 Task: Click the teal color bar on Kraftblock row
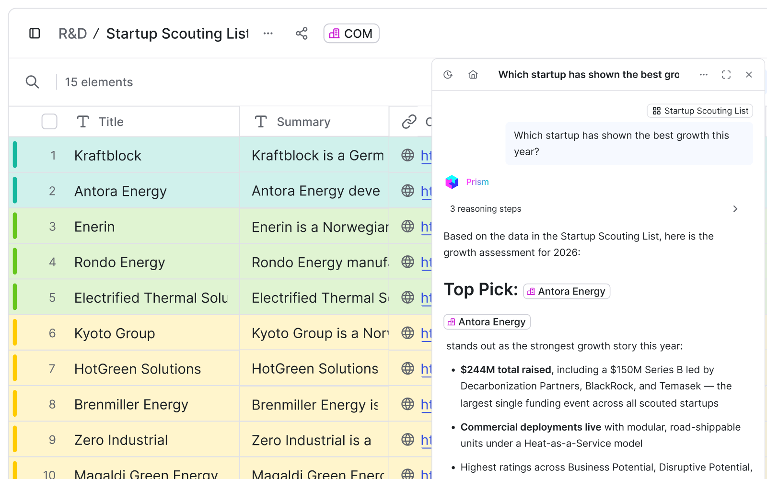15,155
